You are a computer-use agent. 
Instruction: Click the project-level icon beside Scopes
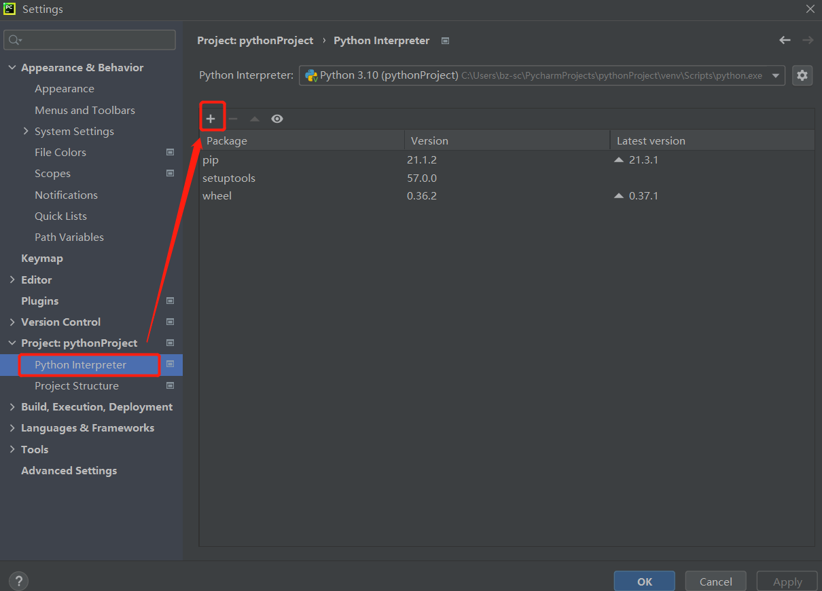click(171, 174)
